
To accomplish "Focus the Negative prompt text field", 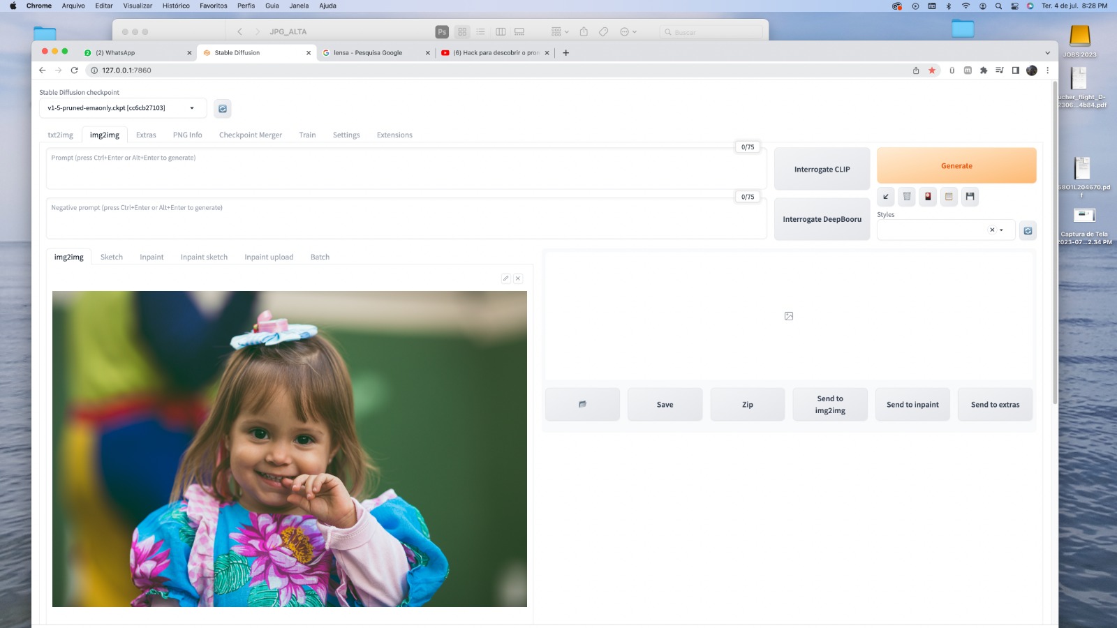I will click(405, 220).
